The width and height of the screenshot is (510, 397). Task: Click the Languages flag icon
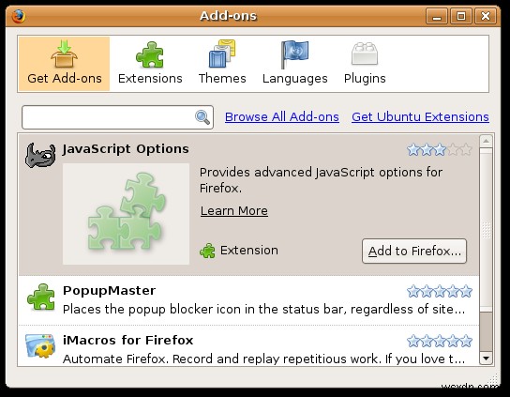coord(294,54)
